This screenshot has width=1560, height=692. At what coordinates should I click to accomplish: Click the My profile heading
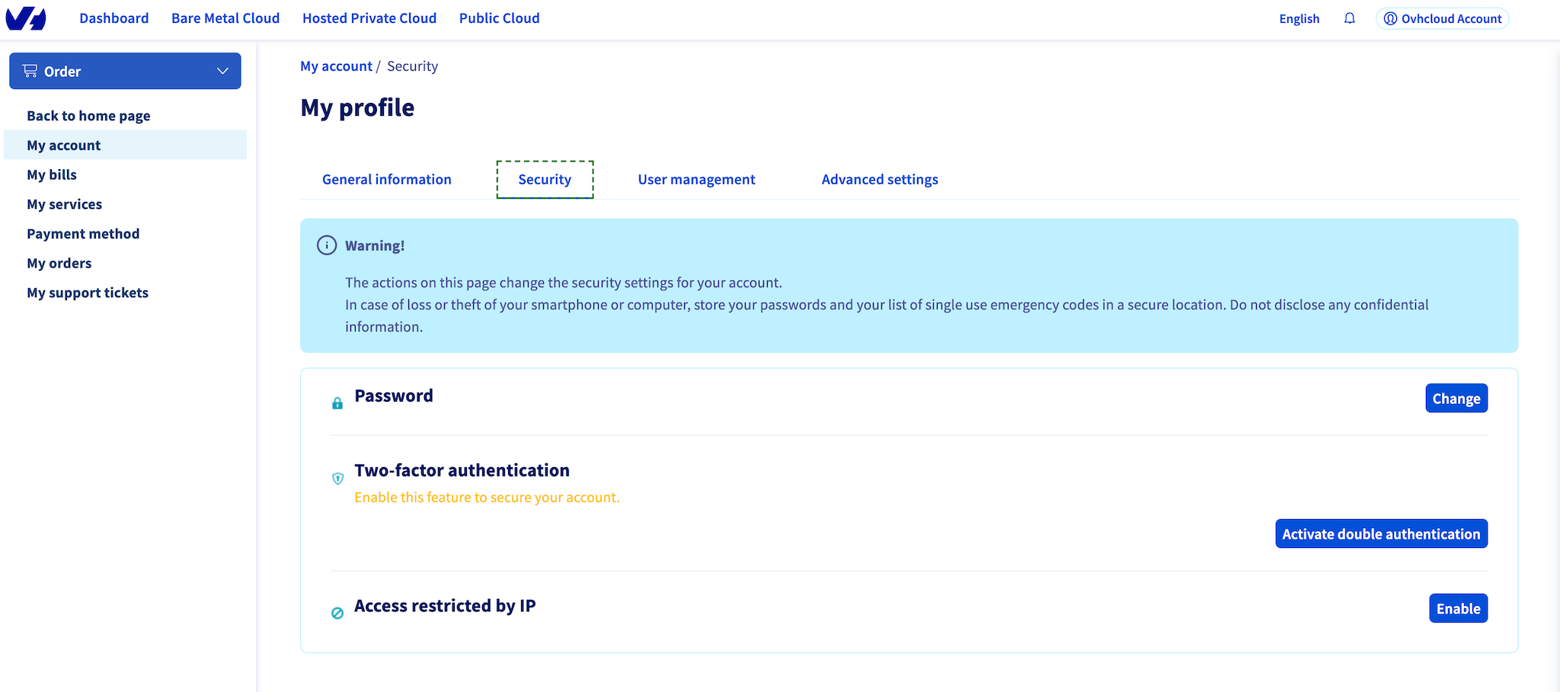coord(357,107)
